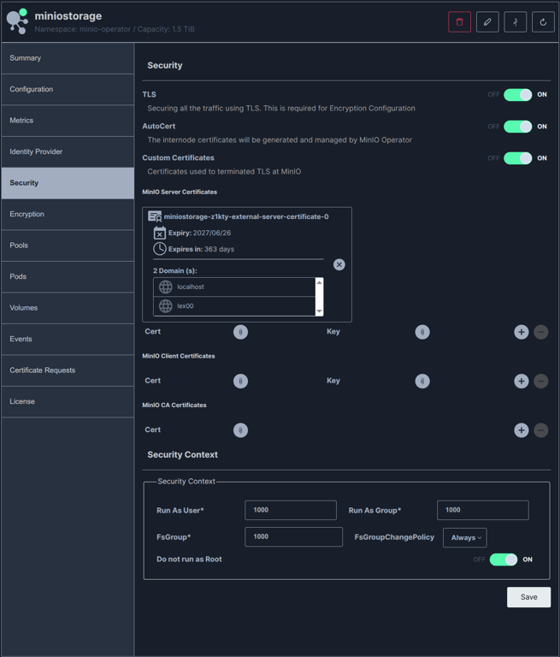Go to the Pods section
The image size is (560, 657).
coord(68,277)
